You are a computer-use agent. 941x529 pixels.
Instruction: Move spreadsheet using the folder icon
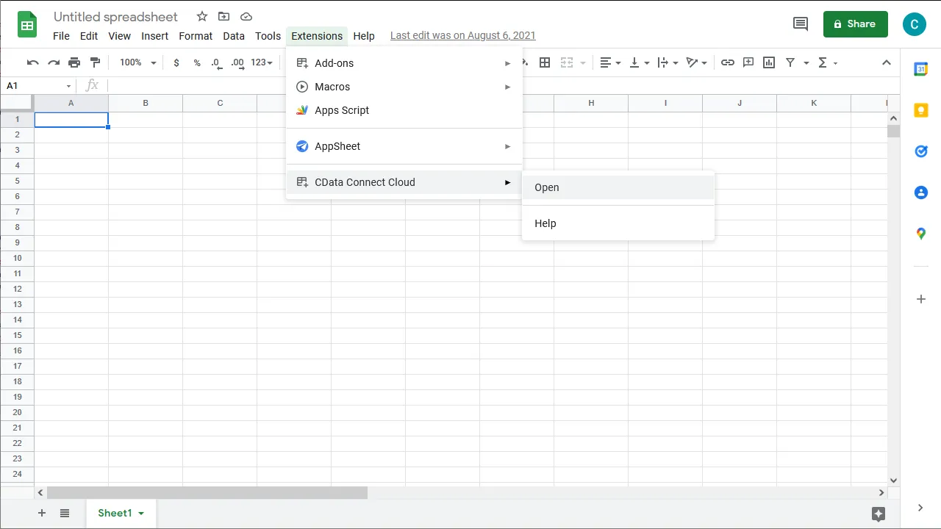pos(224,16)
